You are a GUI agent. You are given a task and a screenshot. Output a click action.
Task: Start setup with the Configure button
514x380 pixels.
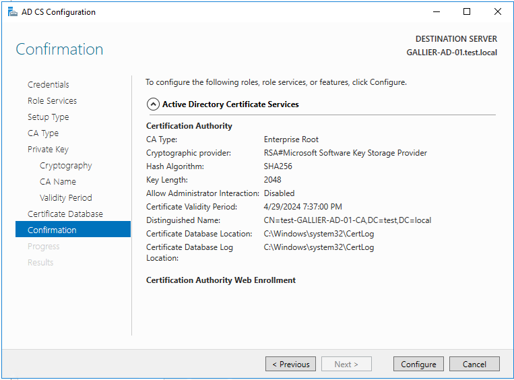[418, 364]
